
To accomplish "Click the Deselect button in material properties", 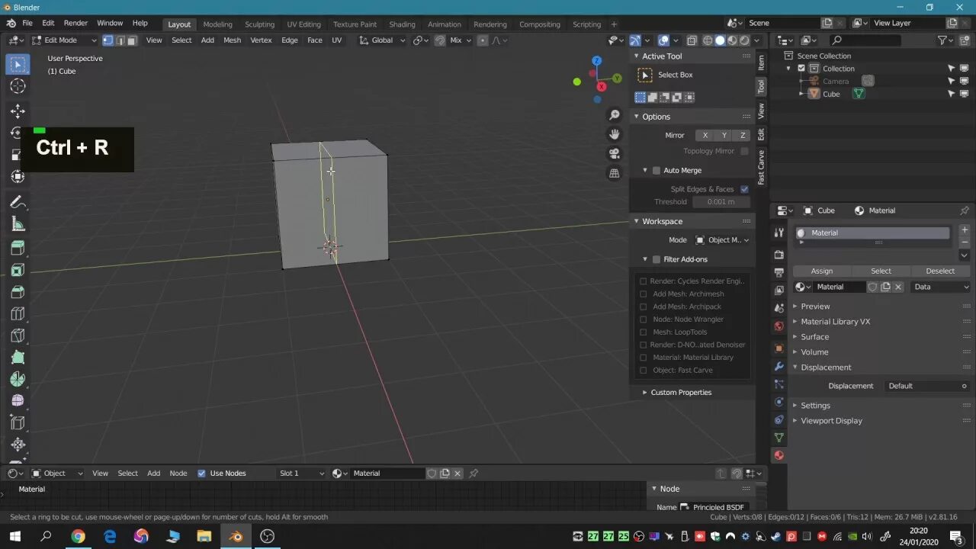I will (x=940, y=271).
